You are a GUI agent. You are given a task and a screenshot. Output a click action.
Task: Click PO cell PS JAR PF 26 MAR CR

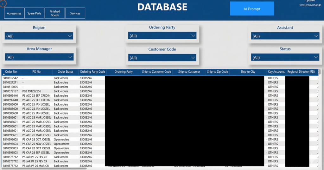[35, 166]
